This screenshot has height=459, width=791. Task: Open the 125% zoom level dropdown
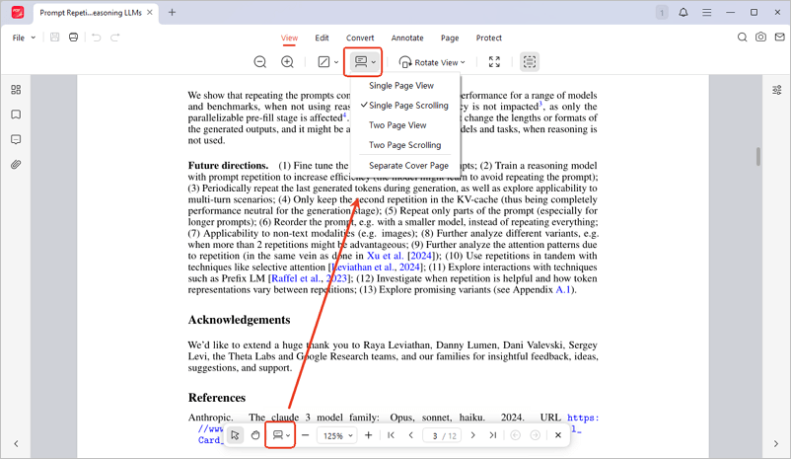click(337, 435)
